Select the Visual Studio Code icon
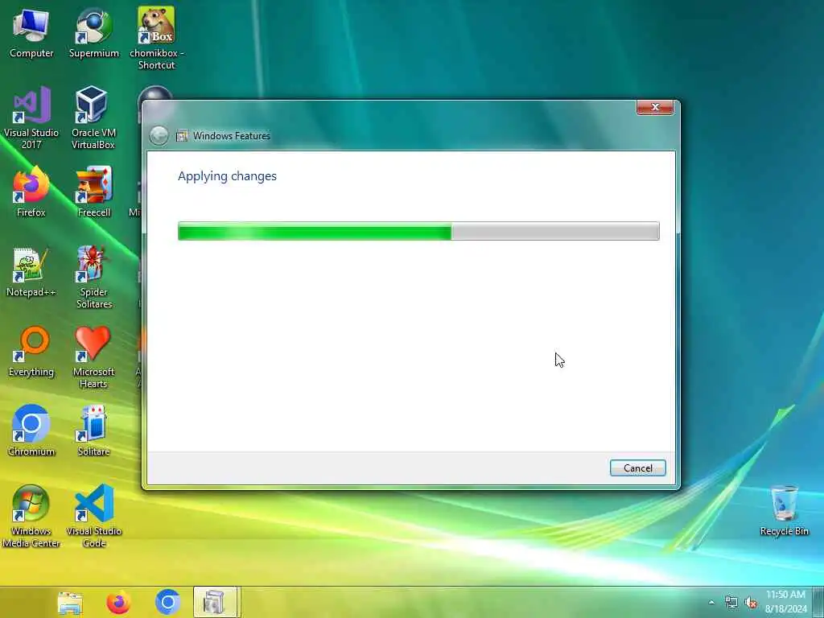This screenshot has width=824, height=618. coord(93,516)
